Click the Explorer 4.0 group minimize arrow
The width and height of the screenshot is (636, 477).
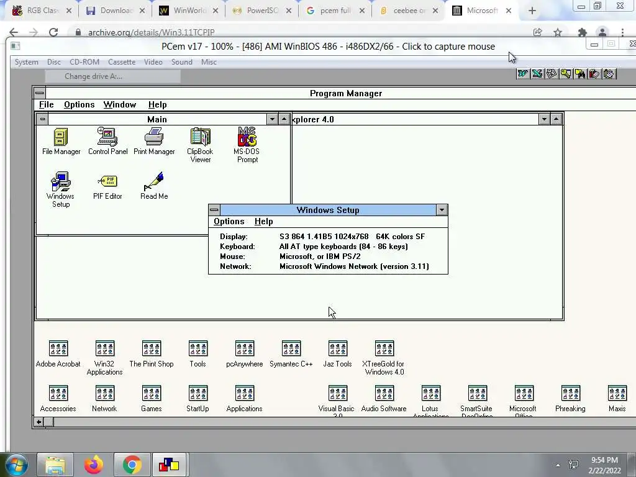544,119
